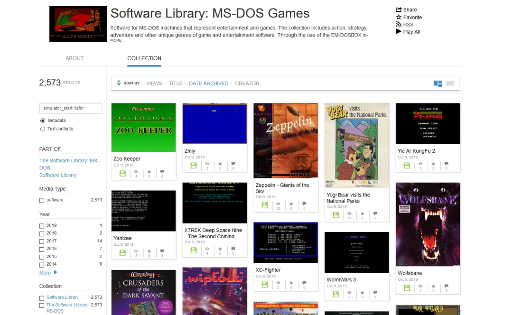Check the 2014 year filter
The image size is (522, 315).
click(x=42, y=265)
